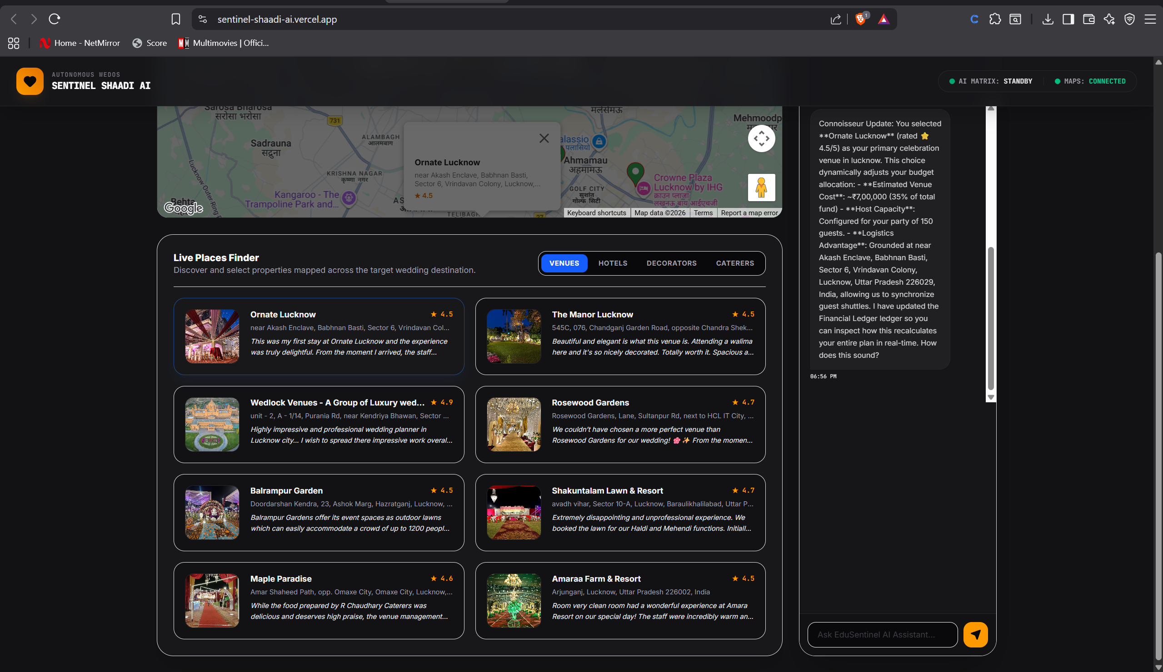This screenshot has height=672, width=1163.
Task: Select the Balrampur Garden venue card
Action: 319,513
